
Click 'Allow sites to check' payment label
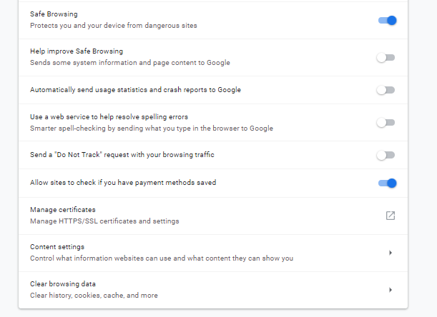pyautogui.click(x=123, y=183)
